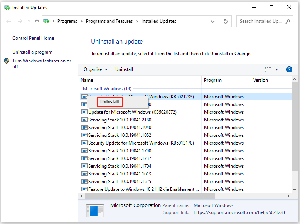Choose Uninstall in the context menu

coord(110,102)
